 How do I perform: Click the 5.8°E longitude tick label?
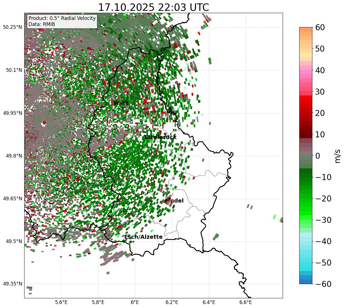pyautogui.click(x=98, y=302)
